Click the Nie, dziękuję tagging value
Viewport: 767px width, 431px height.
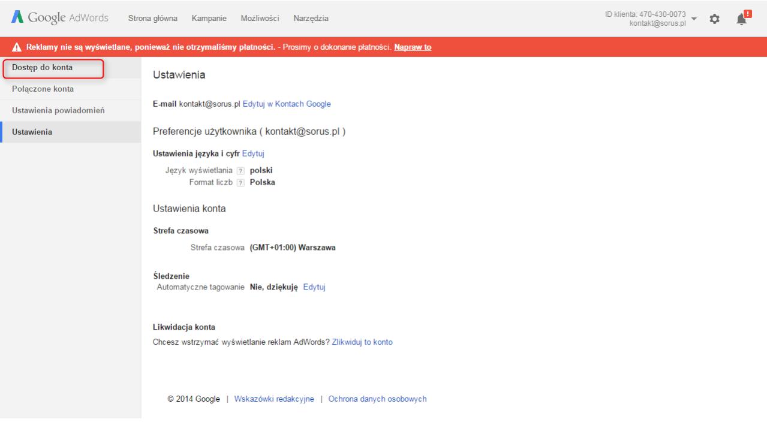point(274,287)
